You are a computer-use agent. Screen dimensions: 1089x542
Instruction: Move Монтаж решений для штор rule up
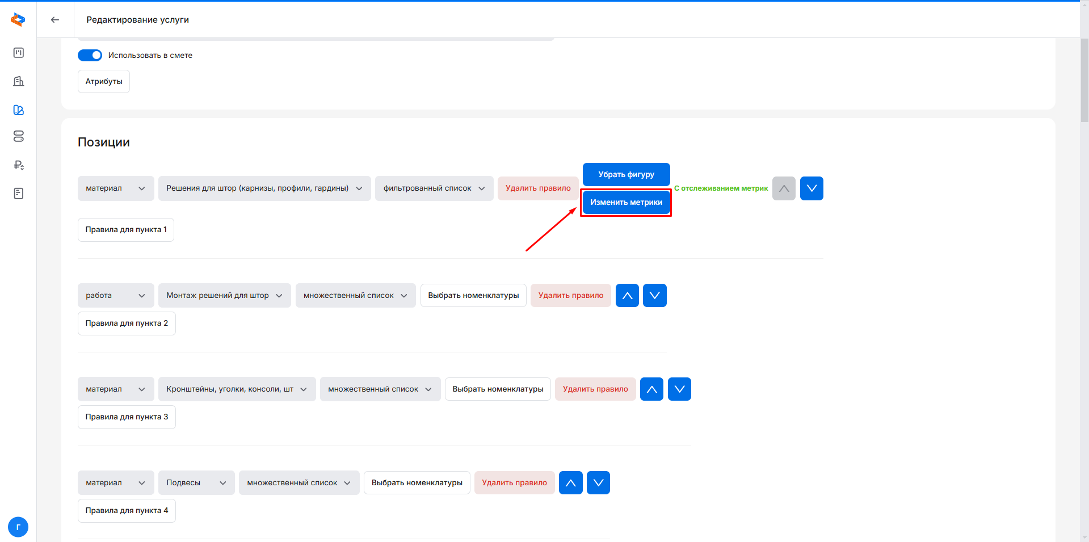[627, 296]
